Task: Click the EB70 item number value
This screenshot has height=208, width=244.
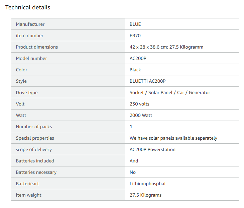Action: 135,36
